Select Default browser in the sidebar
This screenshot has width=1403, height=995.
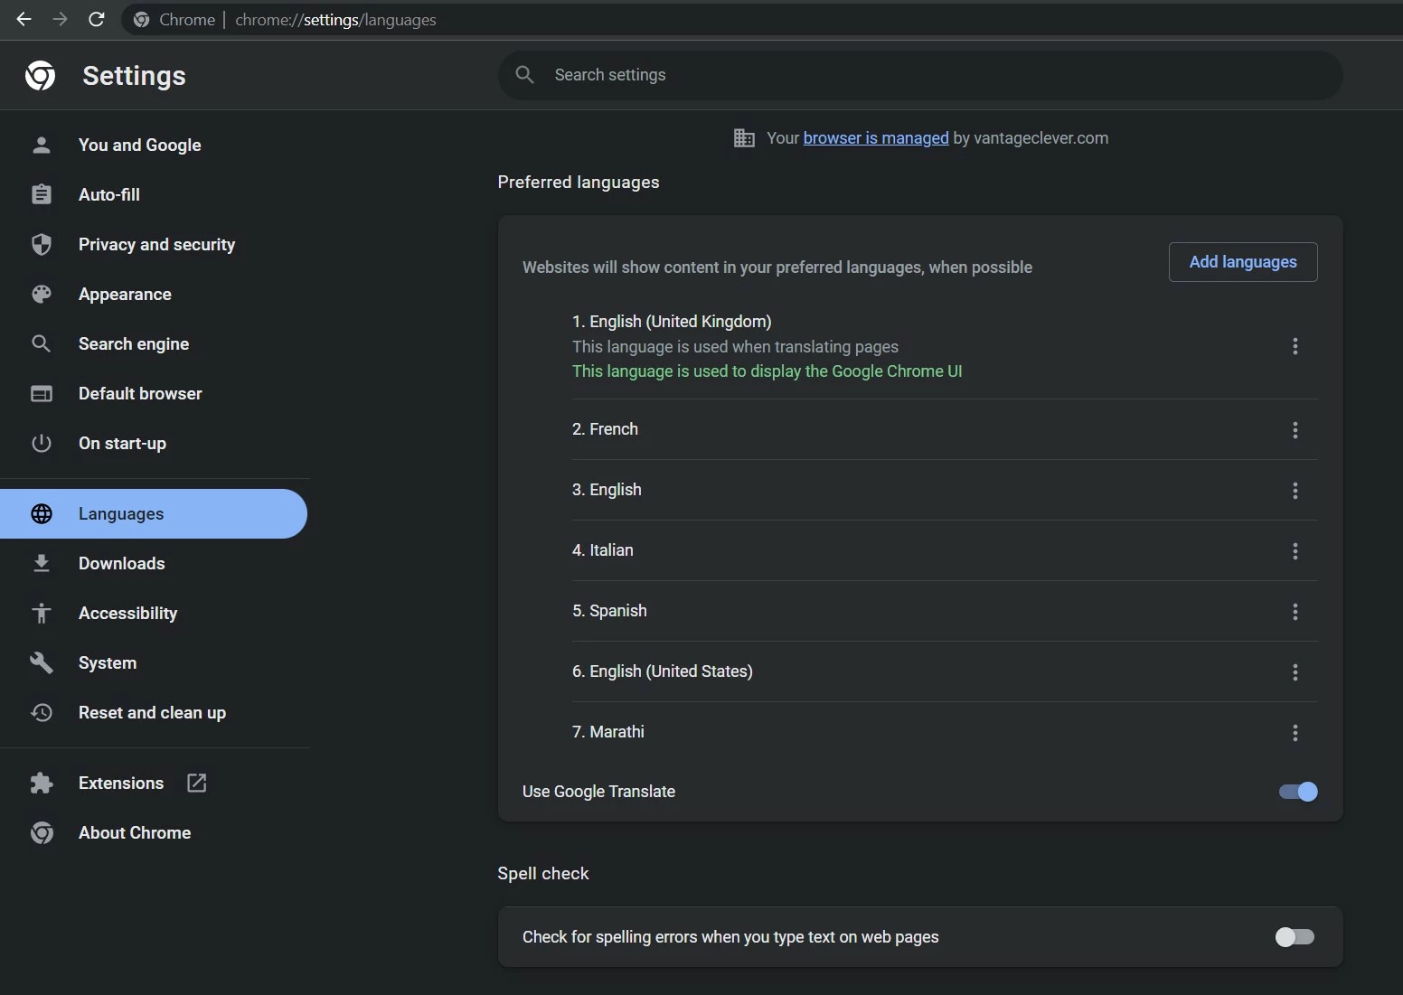point(154,393)
